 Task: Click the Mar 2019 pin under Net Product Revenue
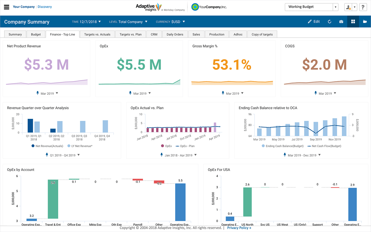coord(47,93)
